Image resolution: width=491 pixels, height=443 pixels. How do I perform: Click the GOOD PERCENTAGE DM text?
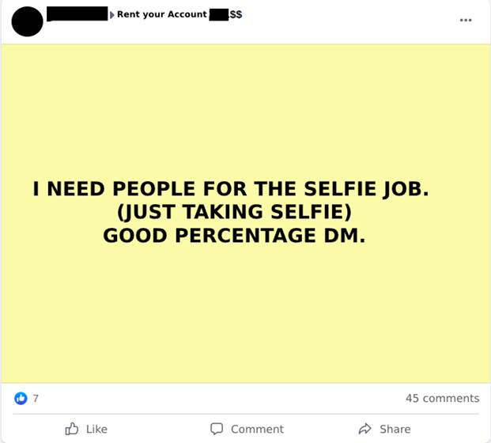234,236
